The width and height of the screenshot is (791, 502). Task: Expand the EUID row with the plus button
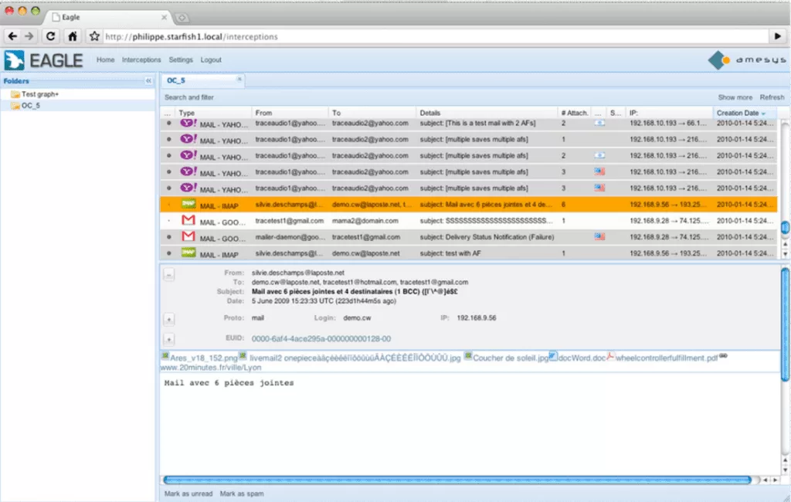click(x=169, y=338)
